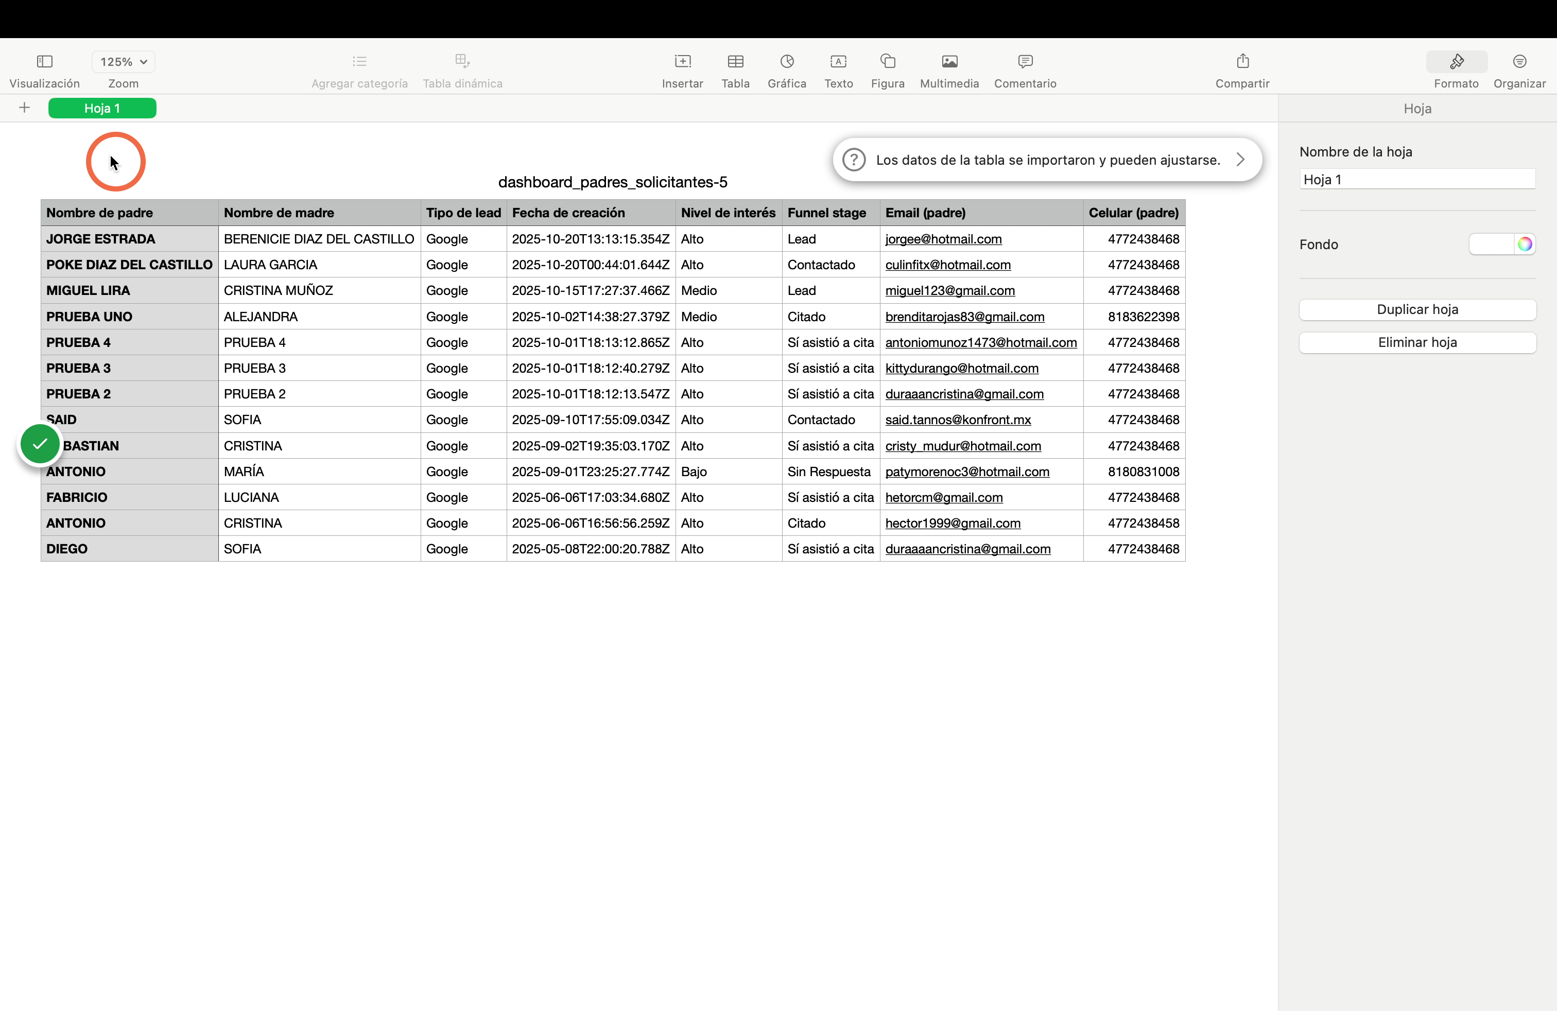Select cell POKE DIAZ DEL CASTILLO
This screenshot has width=1557, height=1011.
coord(130,265)
